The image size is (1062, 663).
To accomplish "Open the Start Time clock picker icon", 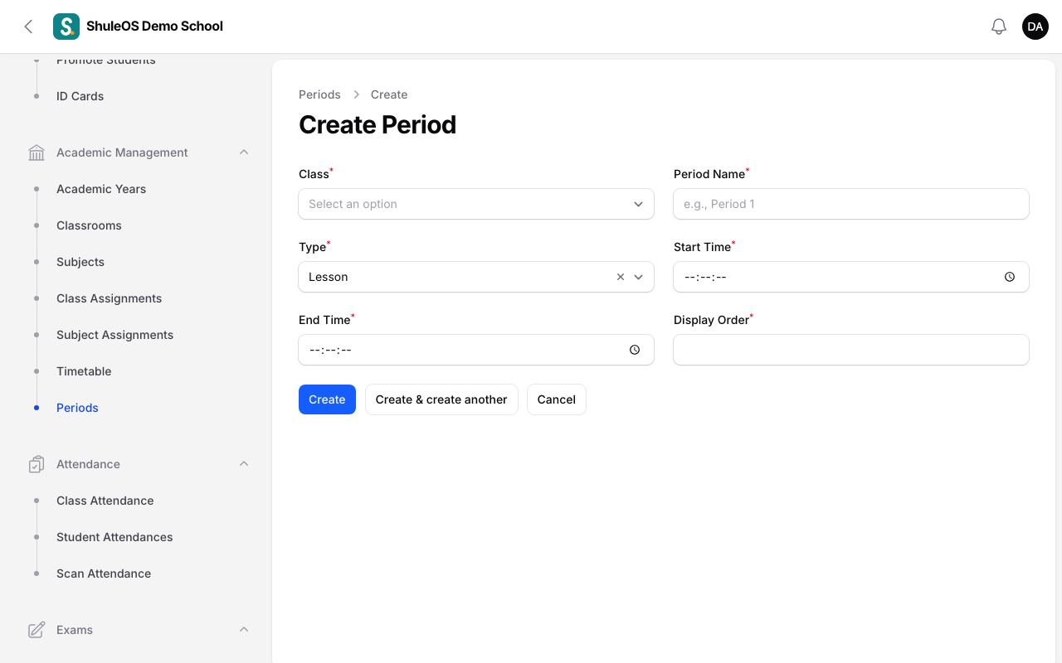I will click(x=1010, y=277).
